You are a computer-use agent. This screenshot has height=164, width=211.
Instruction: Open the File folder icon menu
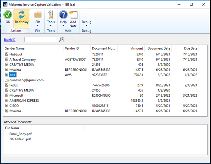coord(38,15)
